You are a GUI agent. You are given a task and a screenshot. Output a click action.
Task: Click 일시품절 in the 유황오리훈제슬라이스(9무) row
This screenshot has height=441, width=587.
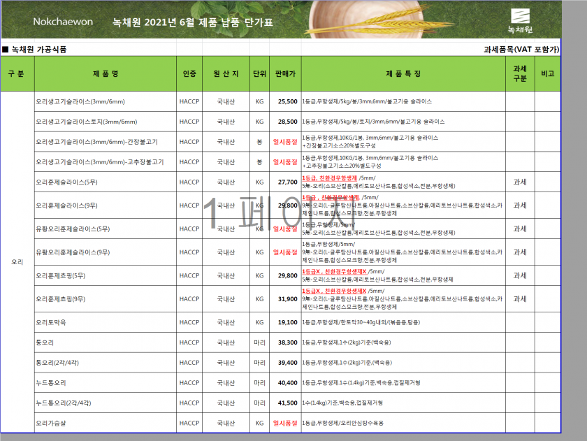tap(285, 252)
